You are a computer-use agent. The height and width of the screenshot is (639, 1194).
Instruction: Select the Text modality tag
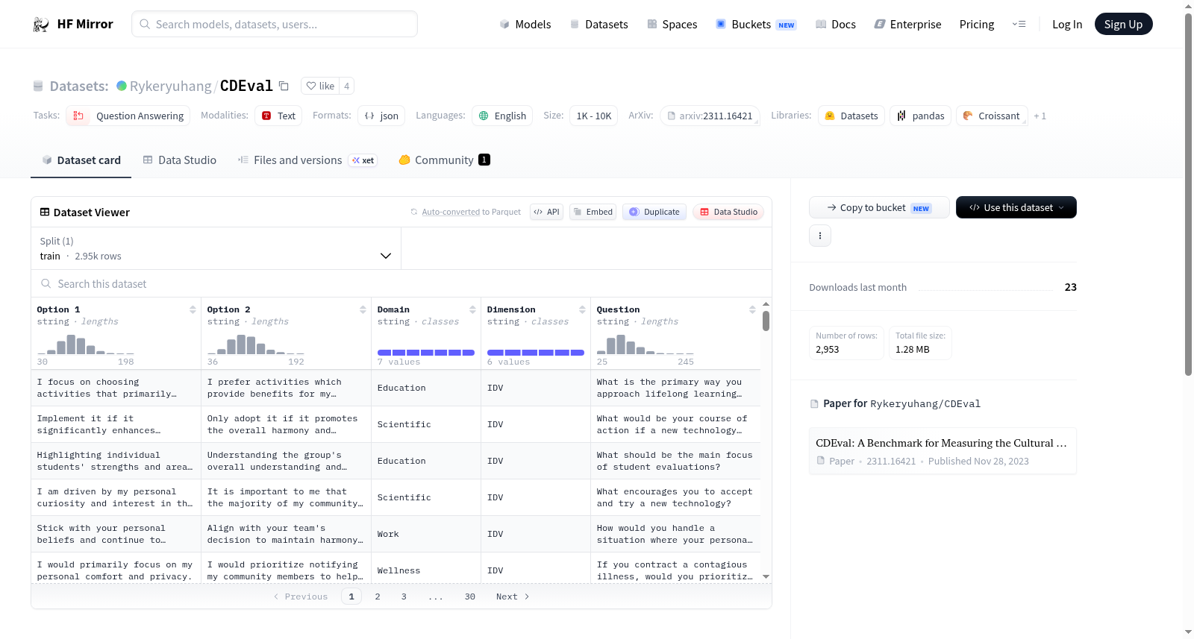tap(278, 116)
